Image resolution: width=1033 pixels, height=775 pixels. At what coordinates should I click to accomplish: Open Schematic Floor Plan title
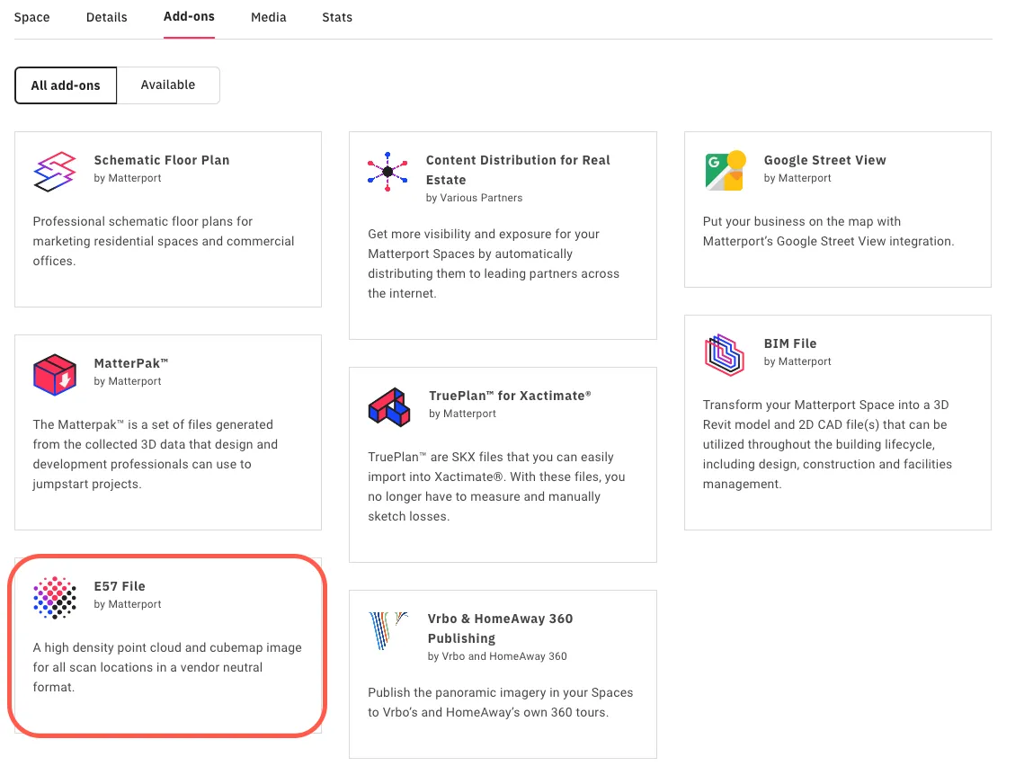click(162, 160)
